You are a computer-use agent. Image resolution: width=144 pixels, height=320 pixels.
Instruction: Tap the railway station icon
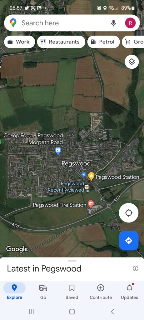tap(87, 187)
